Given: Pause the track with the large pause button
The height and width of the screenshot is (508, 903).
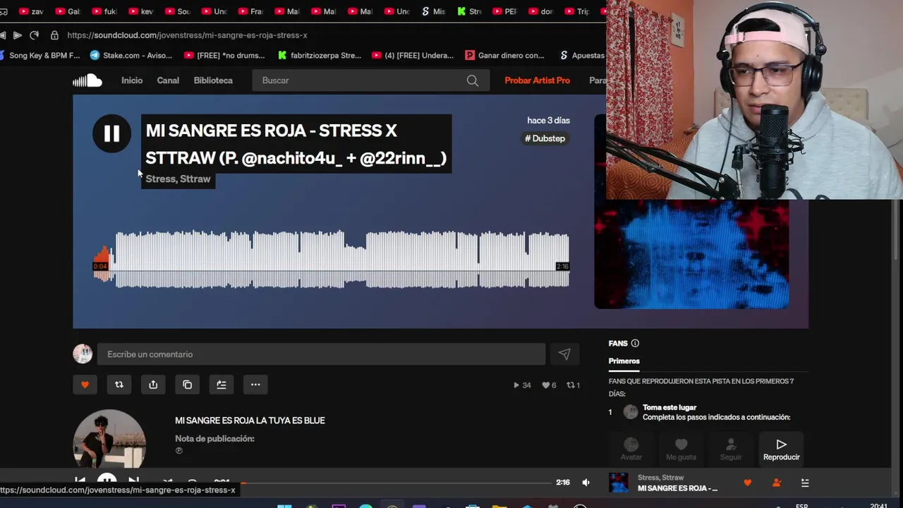Looking at the screenshot, I should tap(111, 133).
